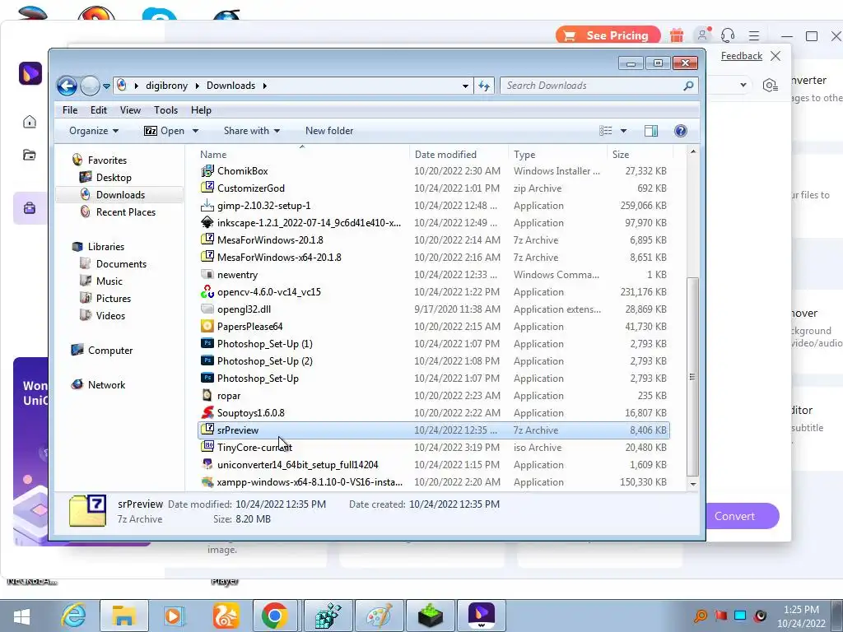
Task: Open the File menu
Action: pyautogui.click(x=70, y=110)
